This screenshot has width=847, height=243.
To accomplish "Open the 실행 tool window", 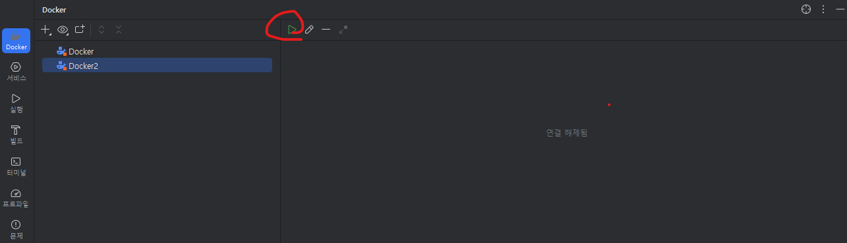I will coord(16,102).
